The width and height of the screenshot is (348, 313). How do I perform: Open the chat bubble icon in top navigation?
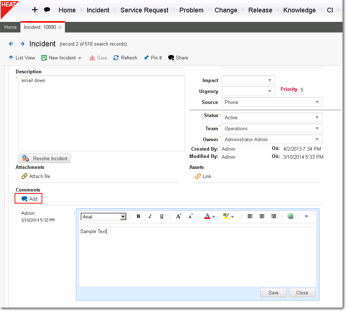click(x=47, y=10)
